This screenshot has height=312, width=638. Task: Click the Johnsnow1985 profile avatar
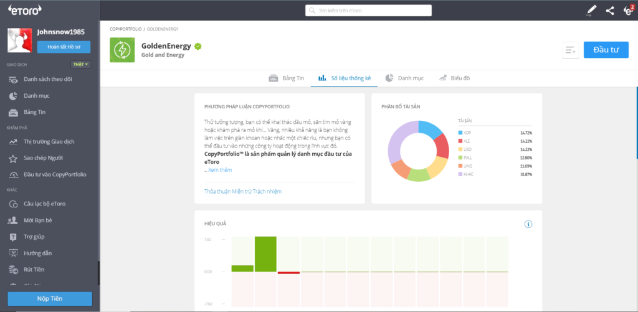coord(19,40)
